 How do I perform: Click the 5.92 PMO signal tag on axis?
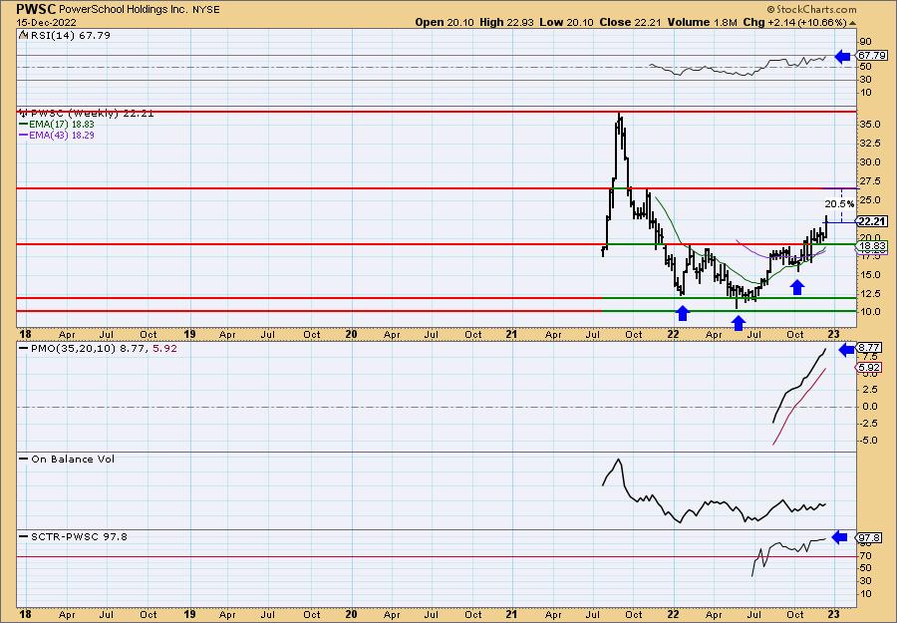click(871, 367)
